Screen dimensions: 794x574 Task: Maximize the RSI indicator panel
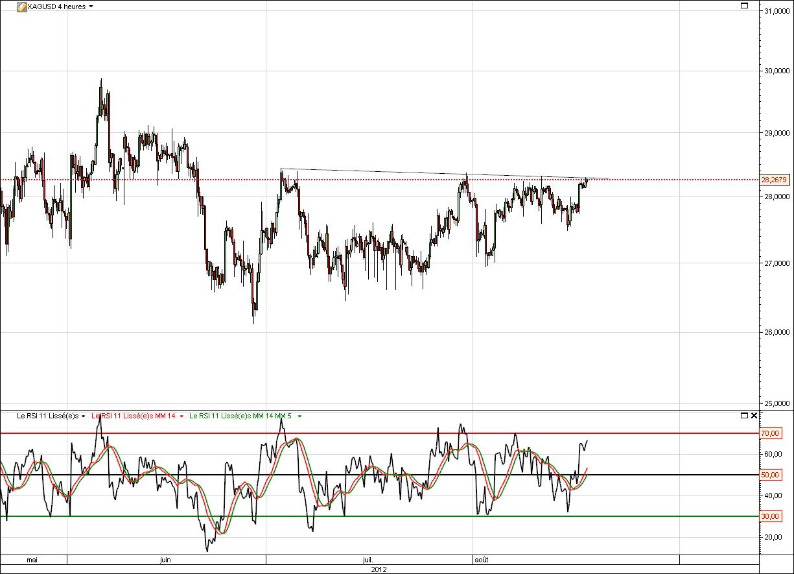(745, 415)
